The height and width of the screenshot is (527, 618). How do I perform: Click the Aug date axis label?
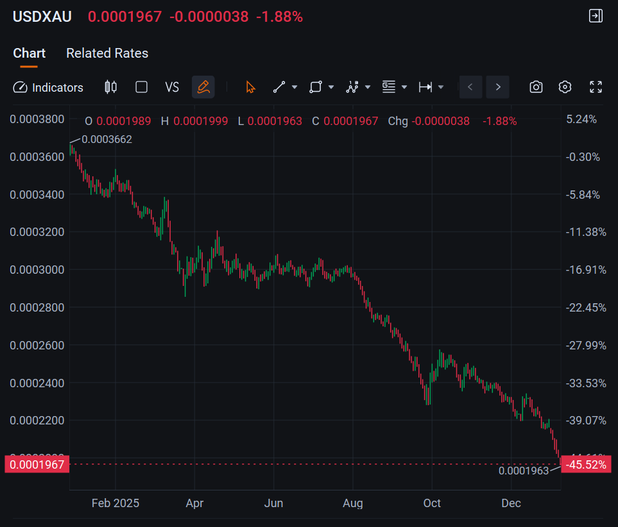(353, 503)
